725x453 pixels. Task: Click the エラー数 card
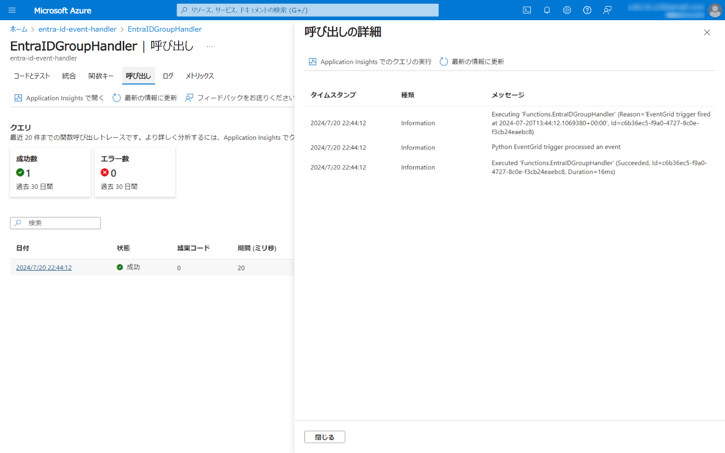point(135,172)
